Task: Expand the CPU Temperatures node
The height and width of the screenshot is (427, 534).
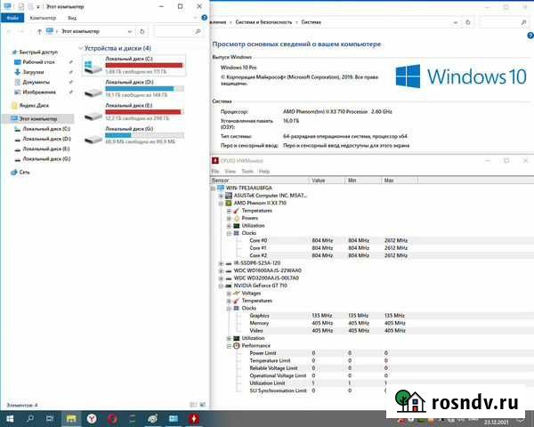Action: [229, 211]
